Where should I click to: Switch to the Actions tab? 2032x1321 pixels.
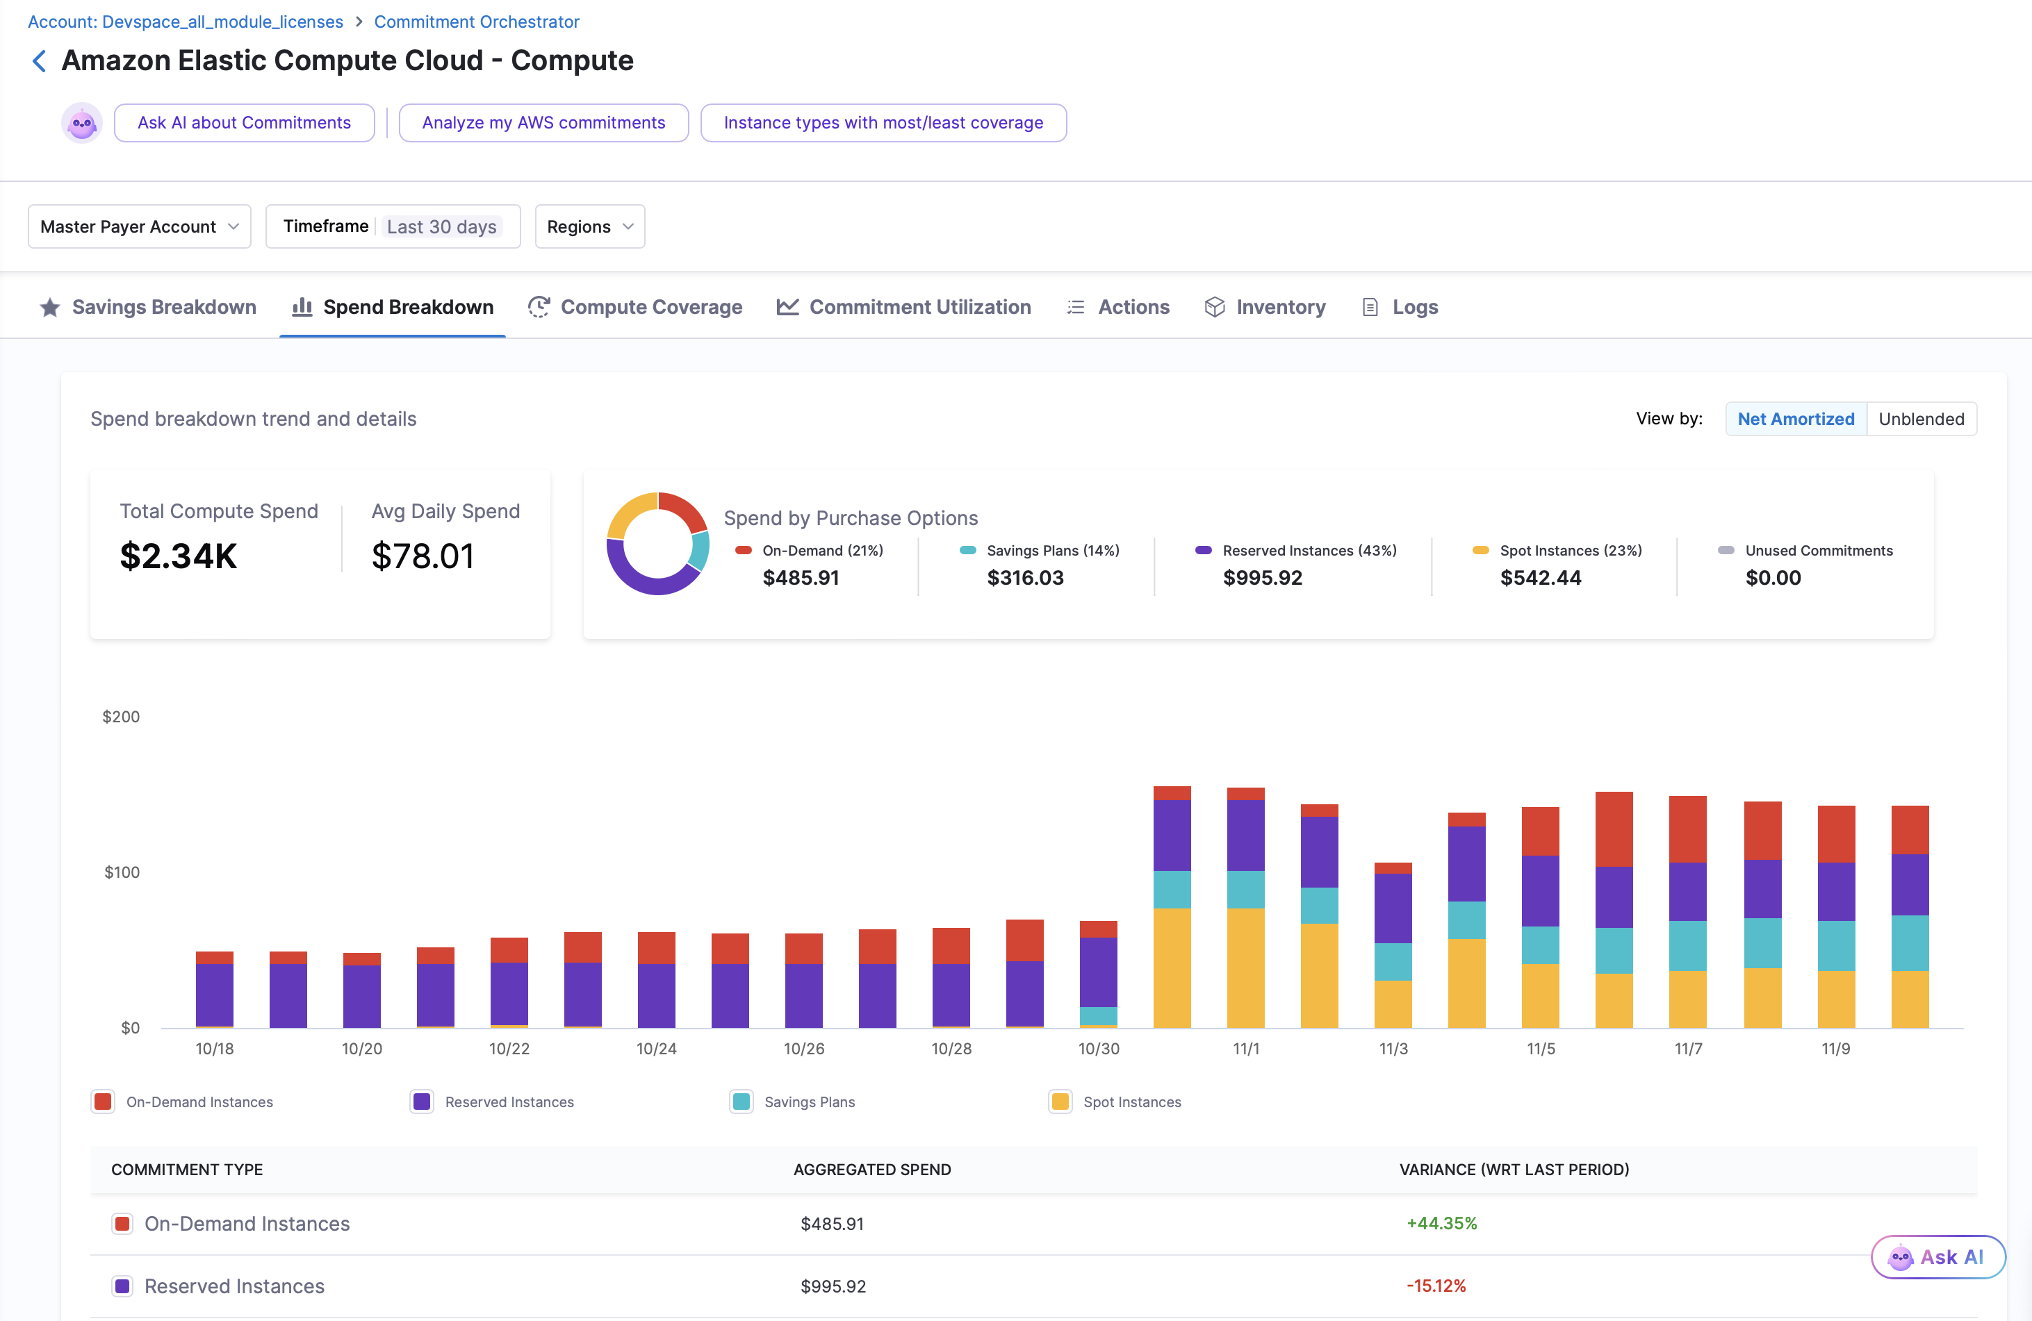(x=1118, y=307)
